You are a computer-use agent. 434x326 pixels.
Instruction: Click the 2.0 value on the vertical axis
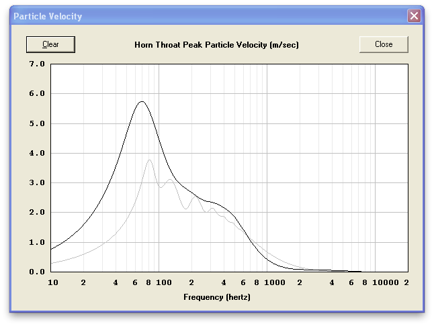tap(37, 212)
